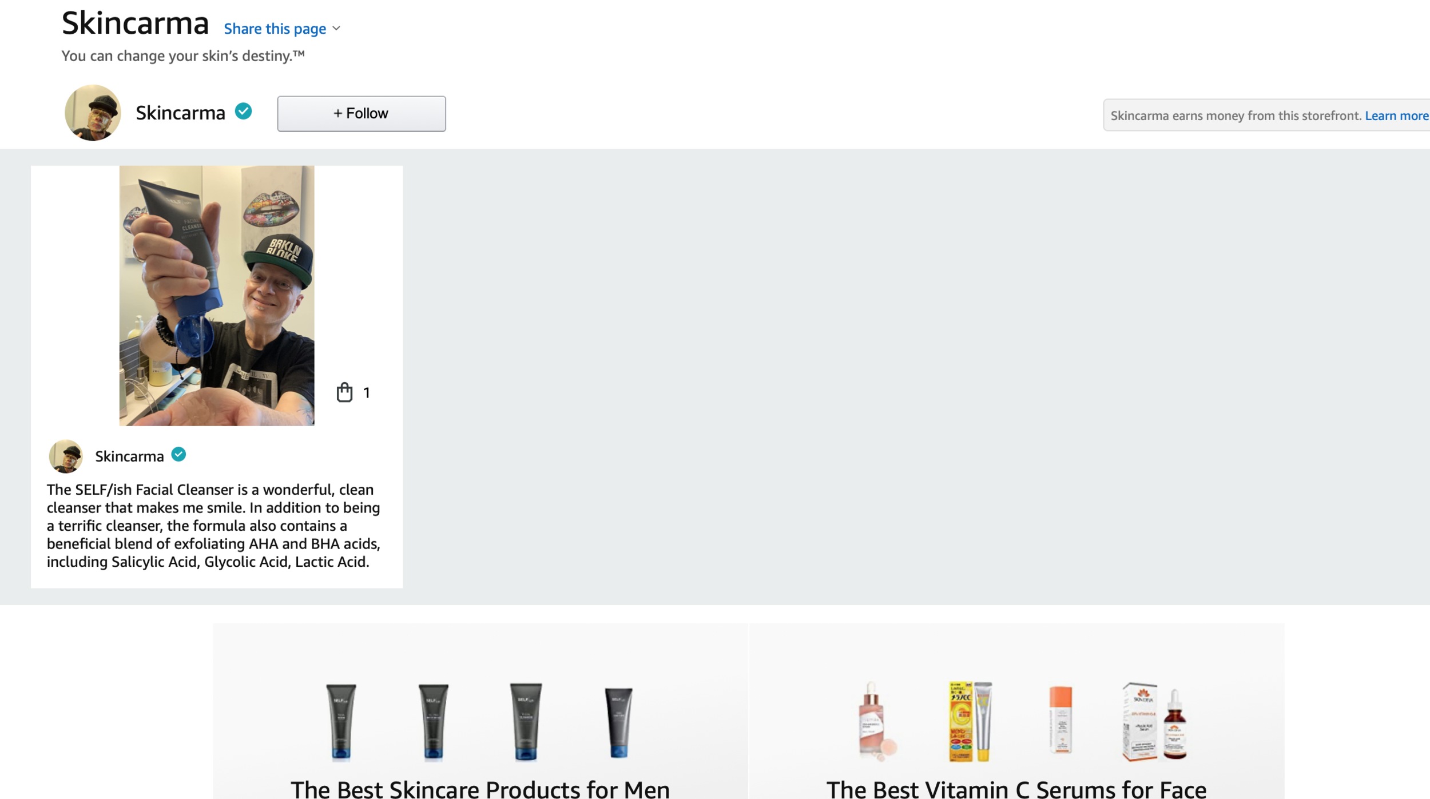Screen dimensions: 1430x799
Task: Click the boxed amber dropper serum thumbnail
Action: (x=1154, y=722)
